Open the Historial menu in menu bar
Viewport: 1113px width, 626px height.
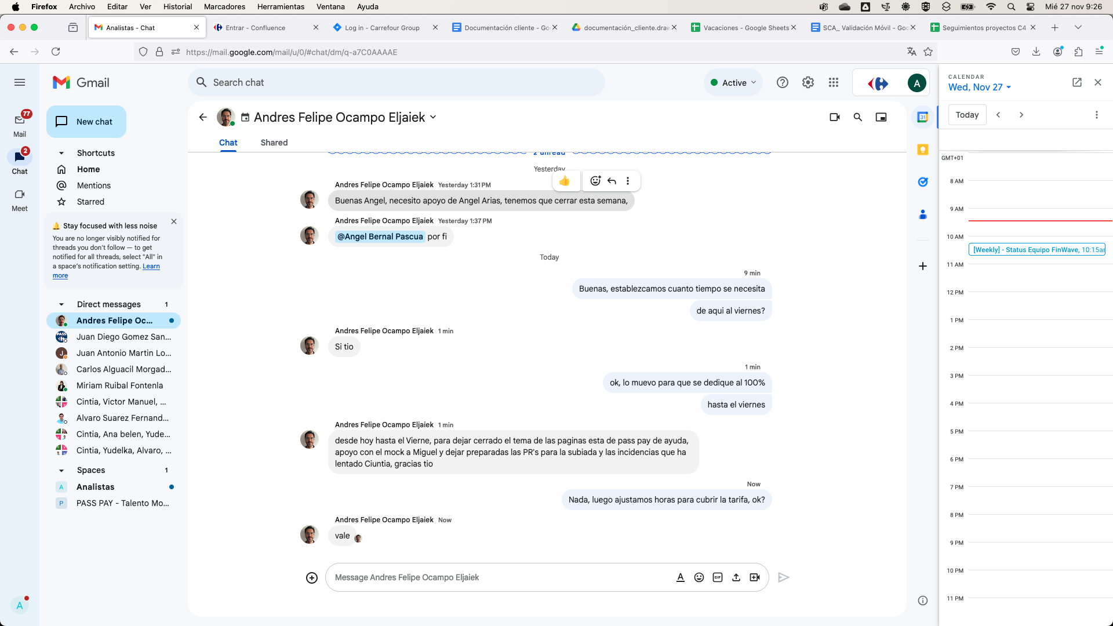point(177,6)
